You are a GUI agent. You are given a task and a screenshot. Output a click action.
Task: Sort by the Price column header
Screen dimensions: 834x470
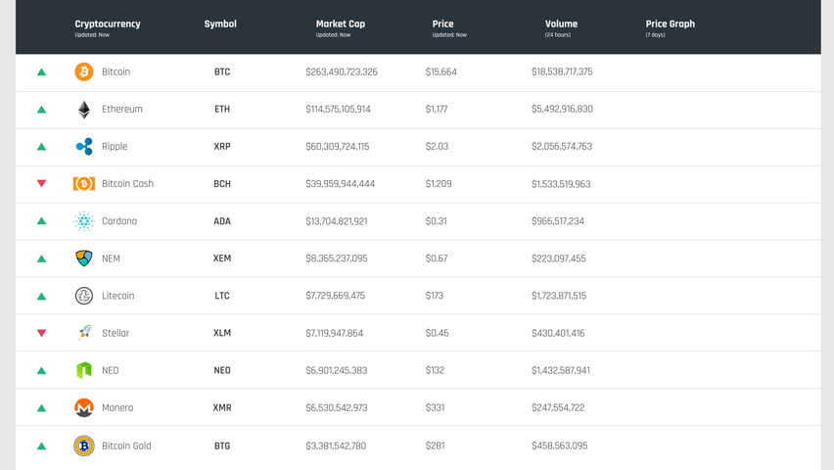(442, 23)
